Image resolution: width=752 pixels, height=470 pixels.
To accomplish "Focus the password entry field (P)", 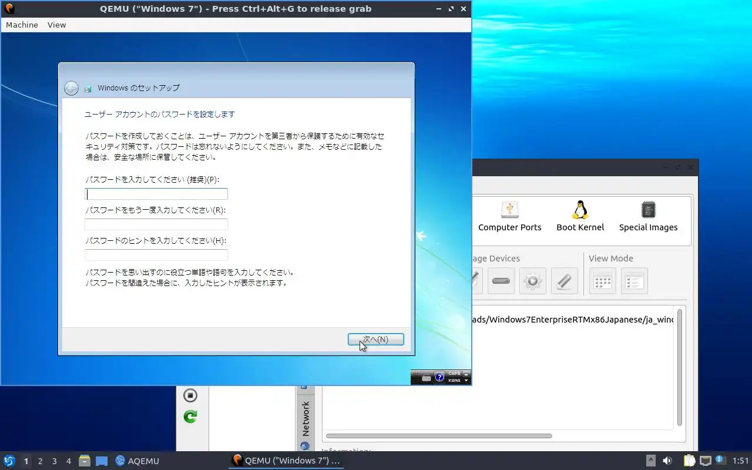I will click(x=156, y=194).
